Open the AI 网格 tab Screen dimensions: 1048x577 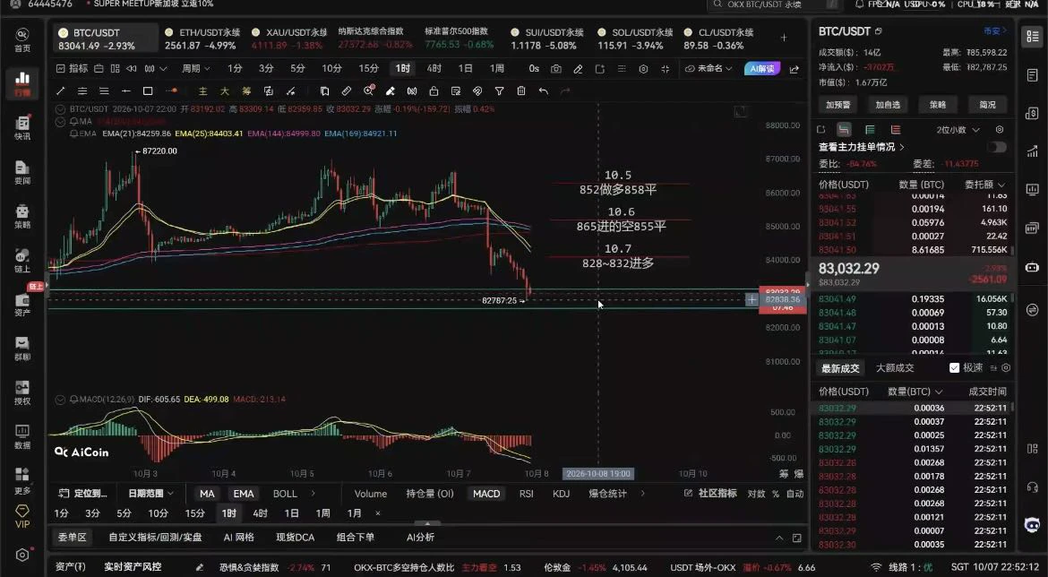tap(238, 537)
